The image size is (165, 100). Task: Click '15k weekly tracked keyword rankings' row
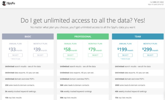coord(83,92)
